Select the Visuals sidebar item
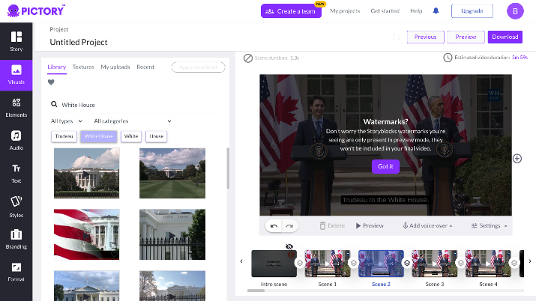The height and width of the screenshot is (301, 536). point(16,75)
